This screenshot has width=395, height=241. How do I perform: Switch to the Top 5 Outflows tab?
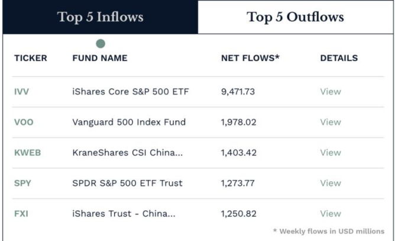pyautogui.click(x=295, y=17)
